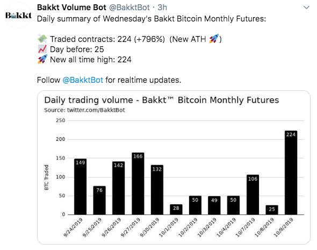
Task: Open the chart title in the attached image
Action: pos(162,100)
